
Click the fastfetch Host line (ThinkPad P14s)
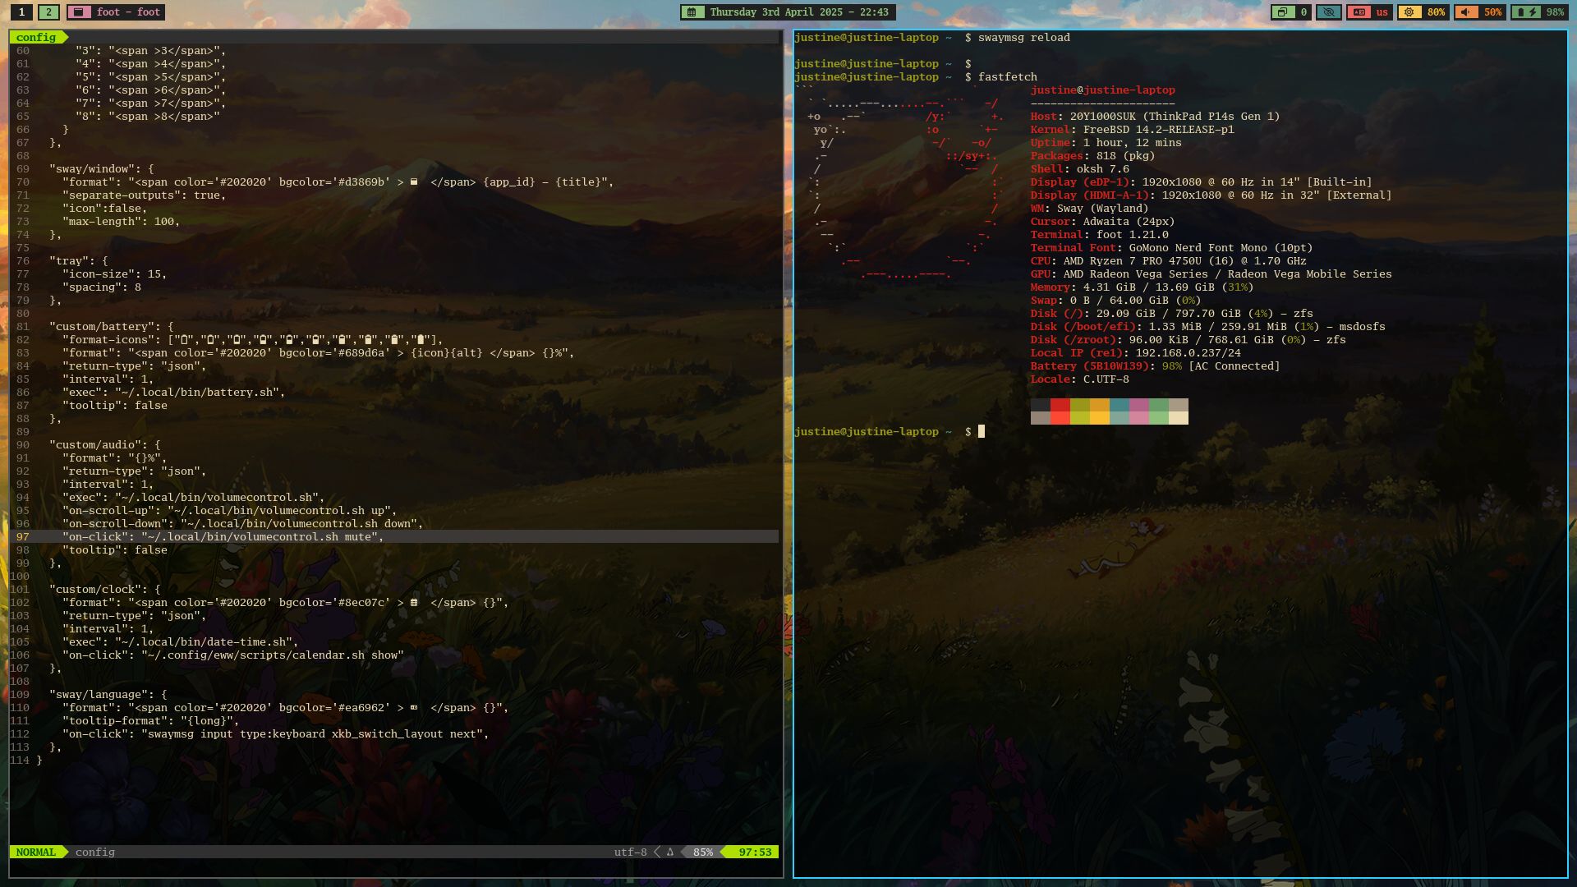click(1156, 116)
